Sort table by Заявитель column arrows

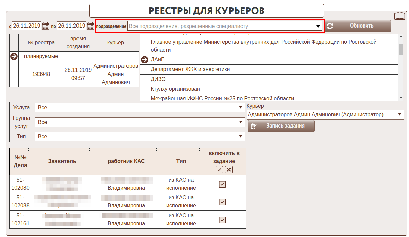click(89, 150)
